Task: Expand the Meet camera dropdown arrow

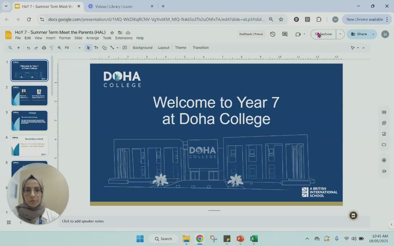Action: [x=304, y=34]
